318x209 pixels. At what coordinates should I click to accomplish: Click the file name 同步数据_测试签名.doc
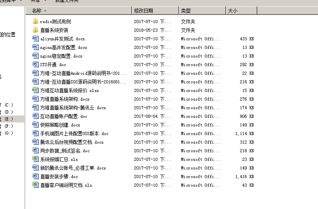(x=65, y=151)
